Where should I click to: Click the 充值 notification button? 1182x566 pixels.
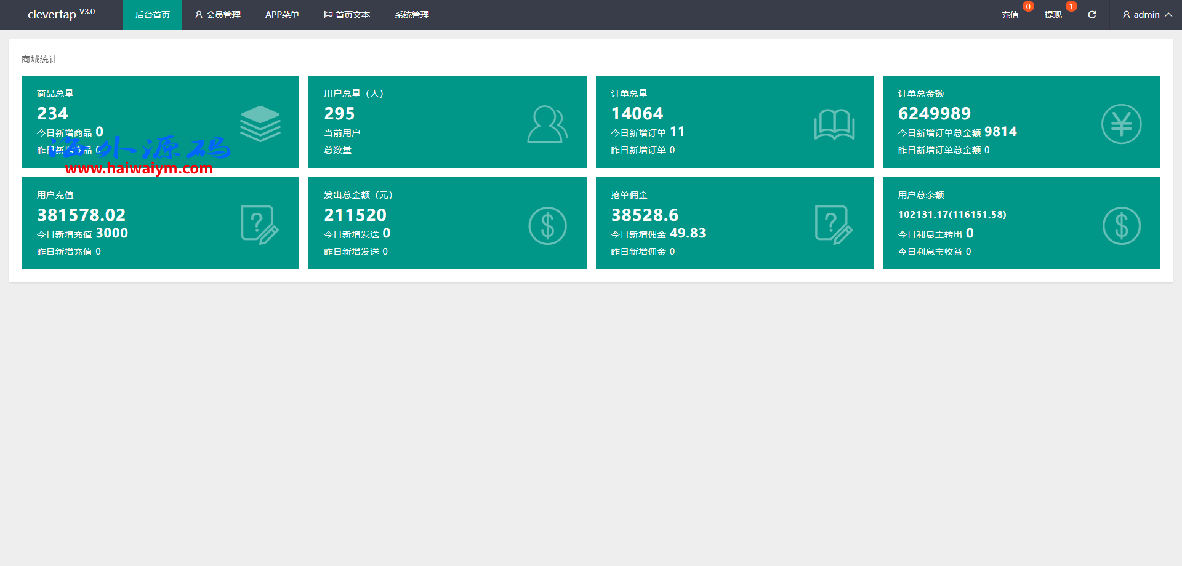tap(1010, 15)
